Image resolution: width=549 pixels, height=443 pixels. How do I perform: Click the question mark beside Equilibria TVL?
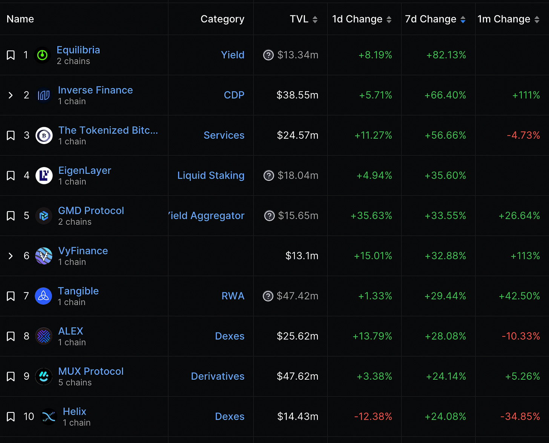[268, 55]
